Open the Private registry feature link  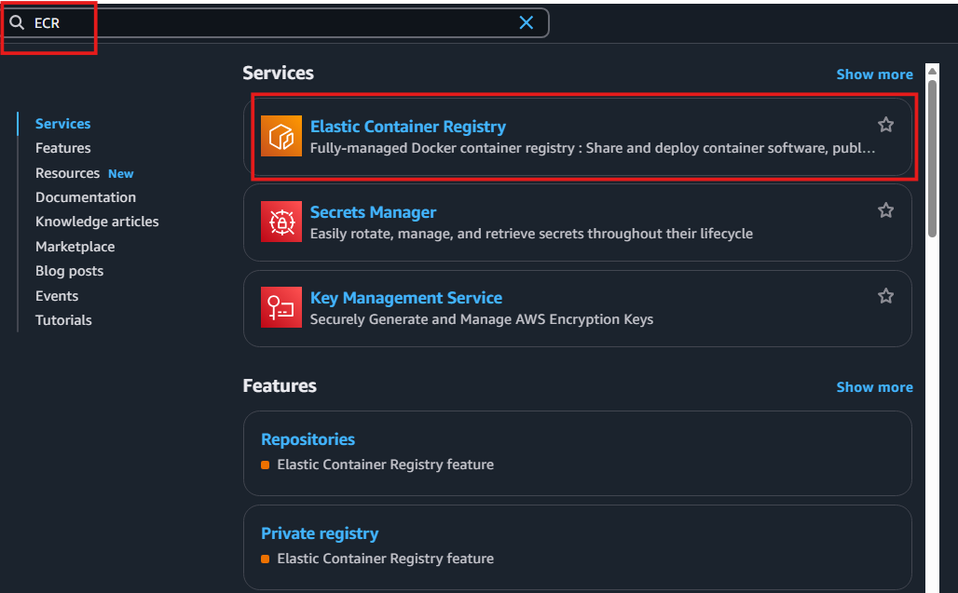coord(320,533)
